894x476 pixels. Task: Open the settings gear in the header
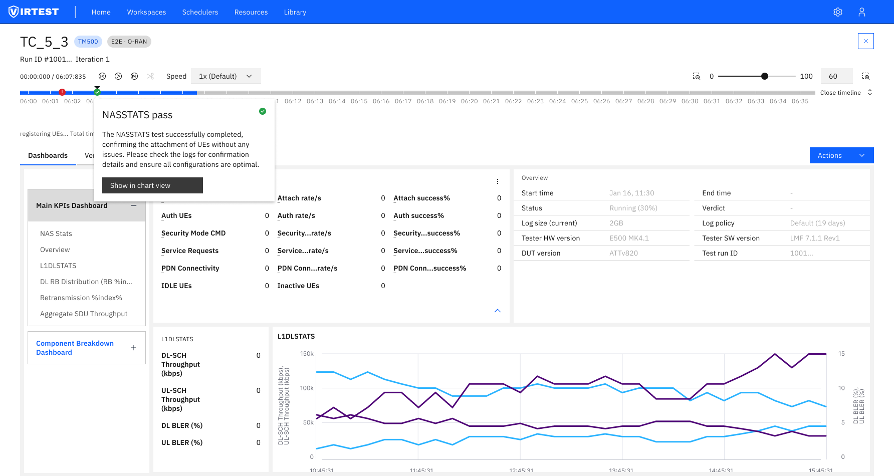[838, 12]
